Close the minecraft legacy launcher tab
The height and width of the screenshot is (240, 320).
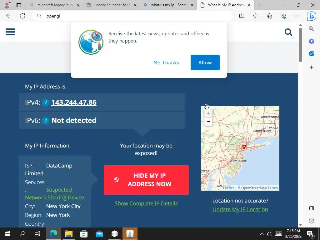pos(78,5)
